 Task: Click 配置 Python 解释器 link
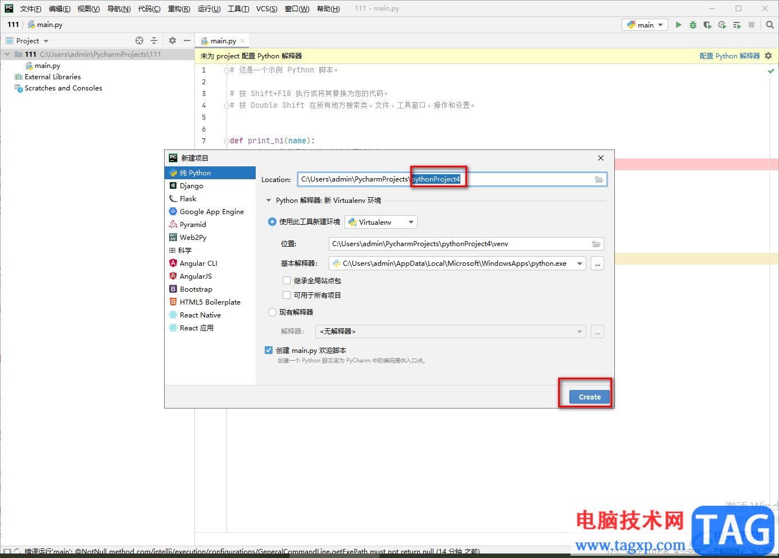(730, 56)
